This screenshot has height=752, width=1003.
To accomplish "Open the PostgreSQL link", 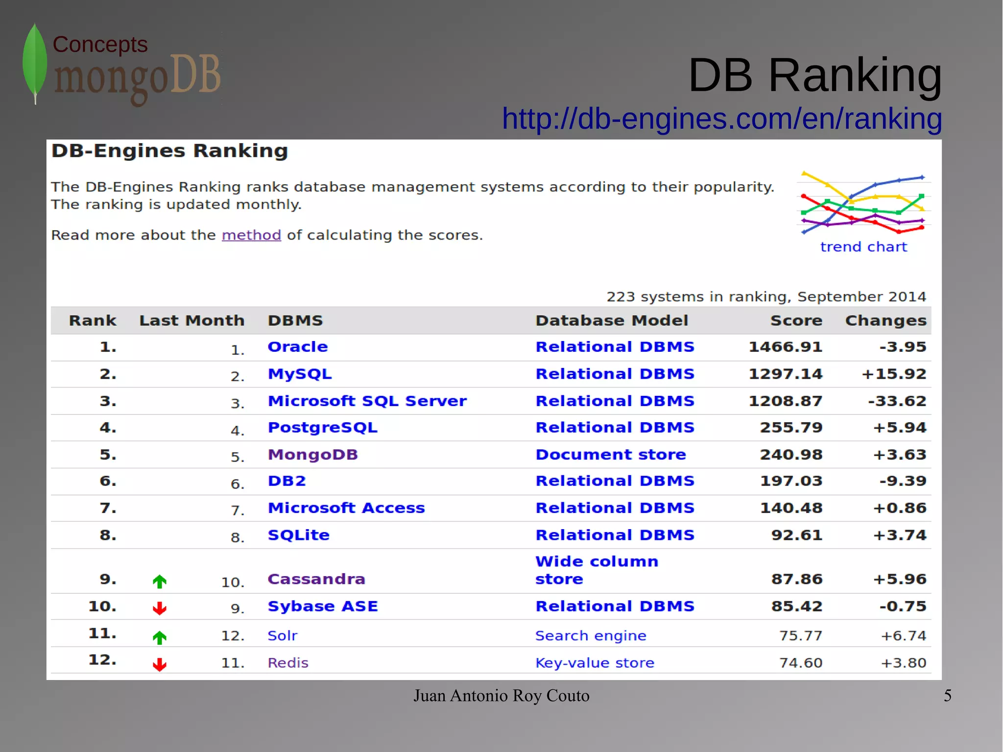I will (x=323, y=428).
